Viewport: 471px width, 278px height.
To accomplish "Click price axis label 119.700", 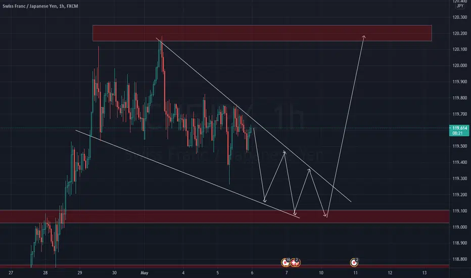I will pos(460,114).
